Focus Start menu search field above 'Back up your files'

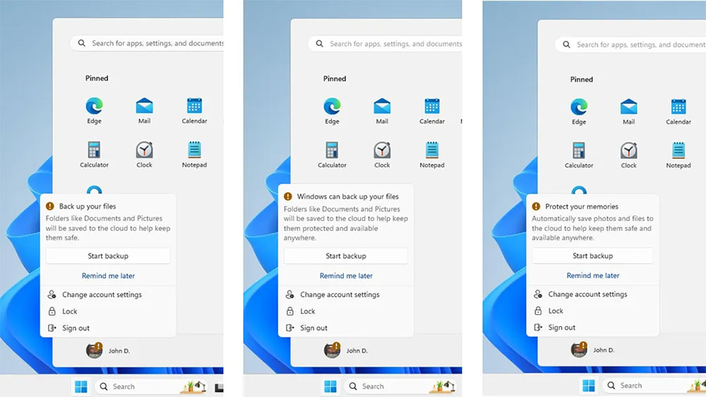(x=147, y=43)
